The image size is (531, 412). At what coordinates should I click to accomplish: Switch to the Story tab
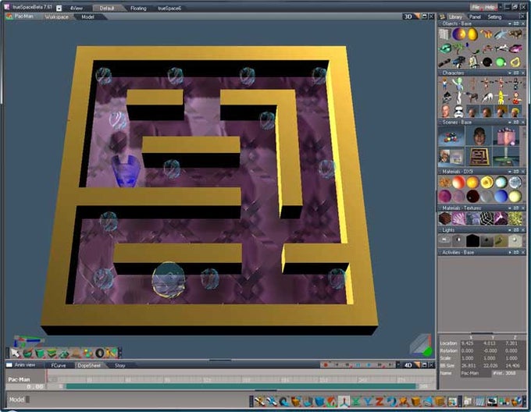click(x=120, y=366)
